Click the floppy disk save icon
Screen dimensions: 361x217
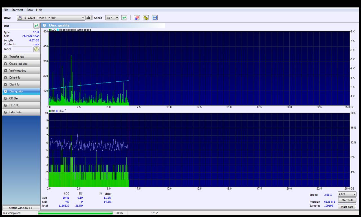point(155,18)
